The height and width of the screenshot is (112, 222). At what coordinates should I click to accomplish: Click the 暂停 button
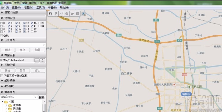pyautogui.click(x=23, y=70)
